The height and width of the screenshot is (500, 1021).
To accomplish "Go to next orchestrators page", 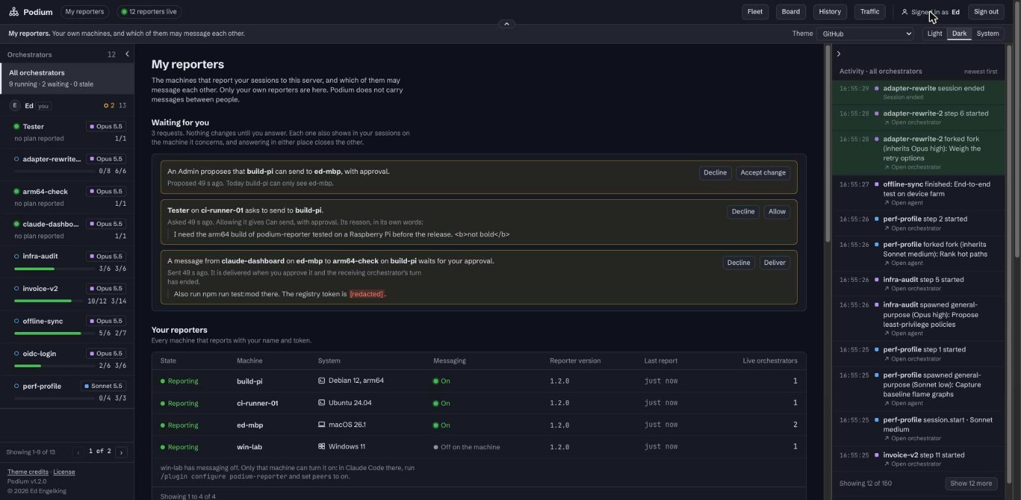I will [121, 452].
